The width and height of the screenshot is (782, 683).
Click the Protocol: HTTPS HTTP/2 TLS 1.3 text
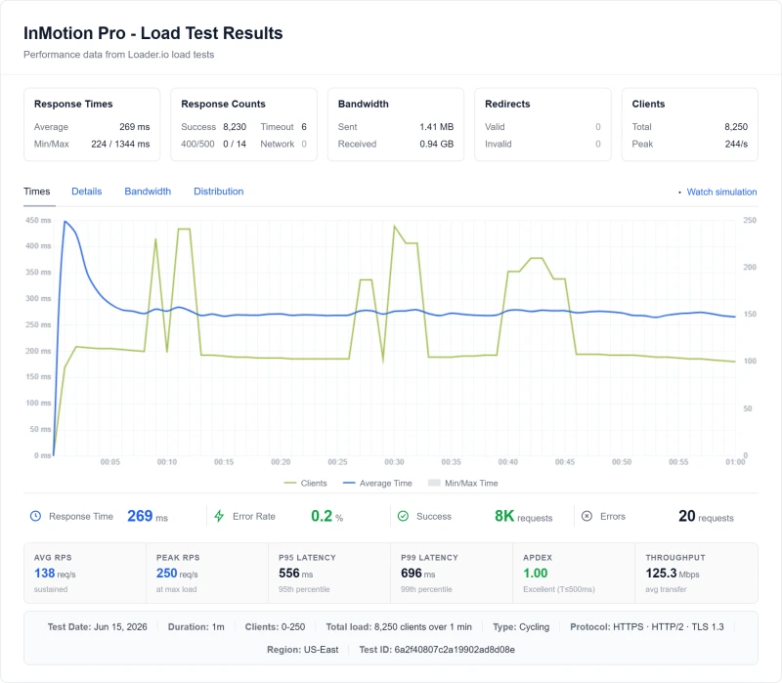coord(647,626)
